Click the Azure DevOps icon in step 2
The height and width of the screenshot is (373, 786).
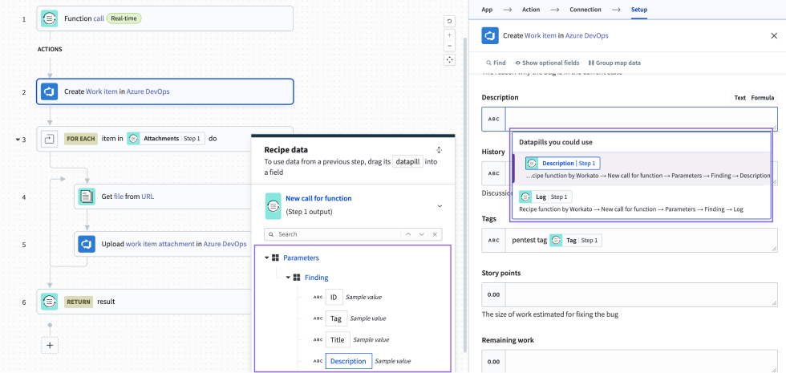click(49, 91)
